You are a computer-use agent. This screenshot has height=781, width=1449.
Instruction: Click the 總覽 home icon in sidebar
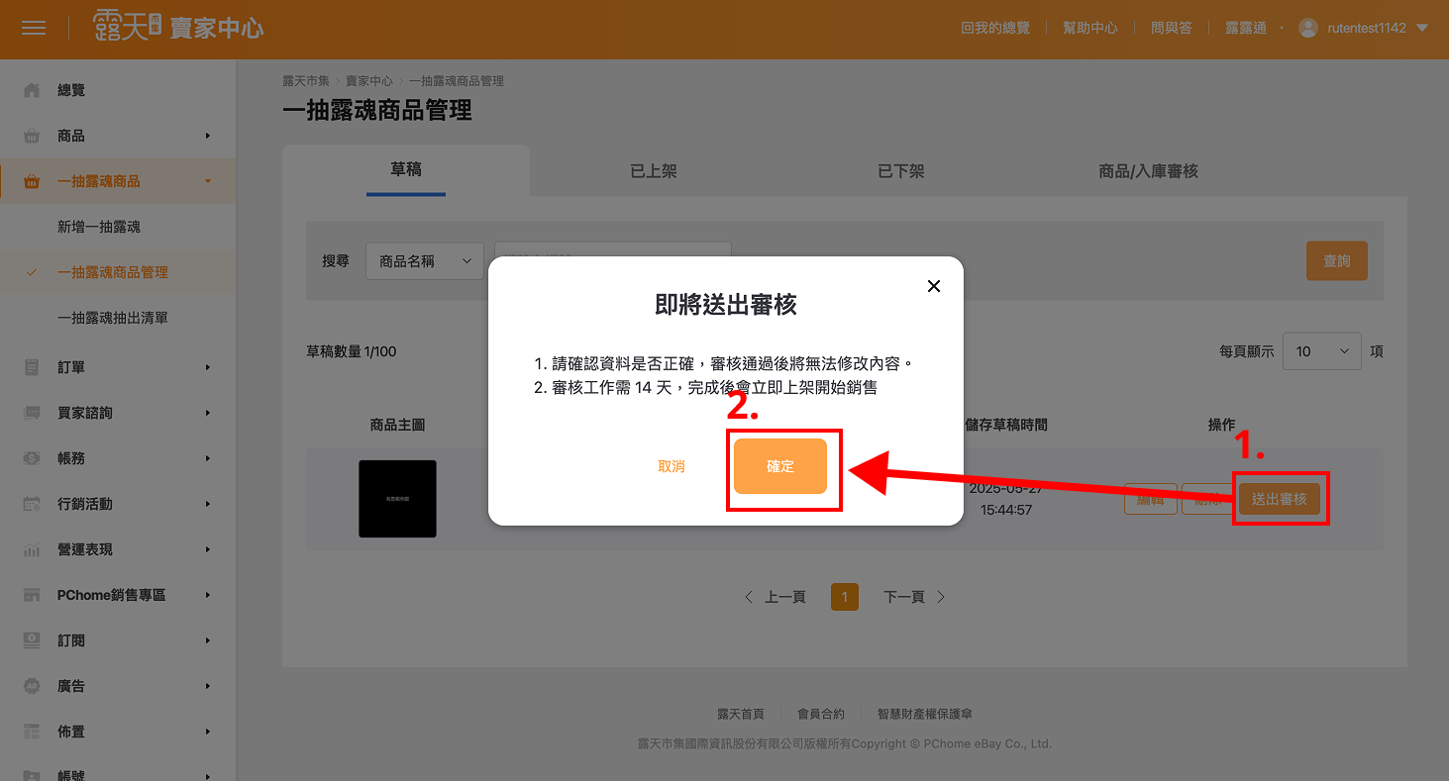tap(32, 90)
